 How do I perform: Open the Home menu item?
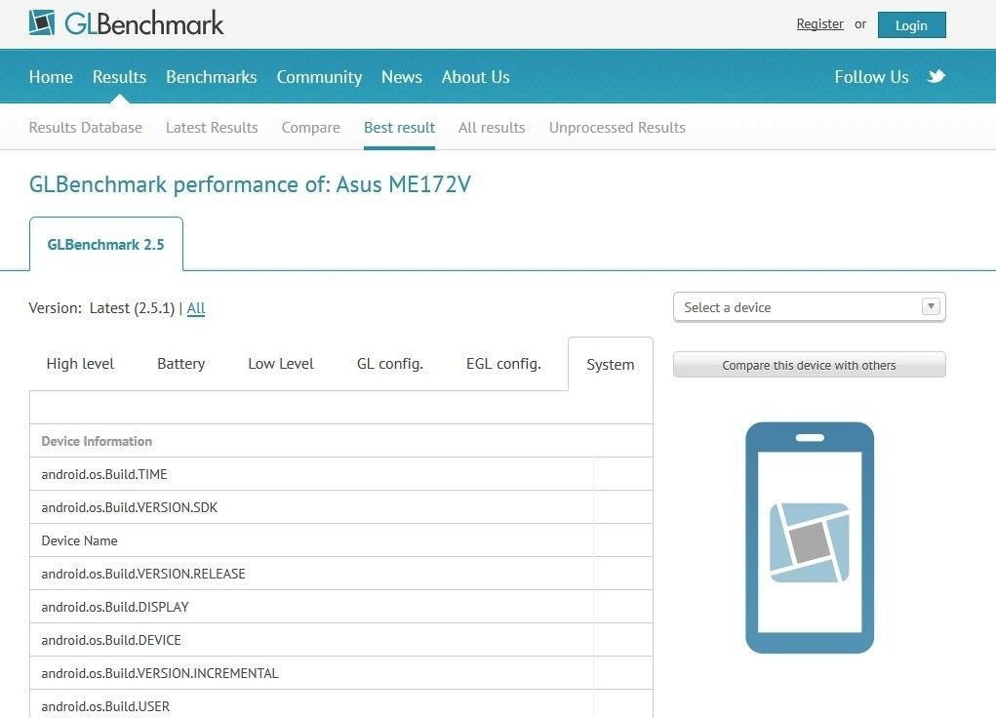[51, 77]
